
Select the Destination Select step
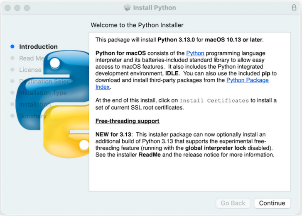point(46,81)
